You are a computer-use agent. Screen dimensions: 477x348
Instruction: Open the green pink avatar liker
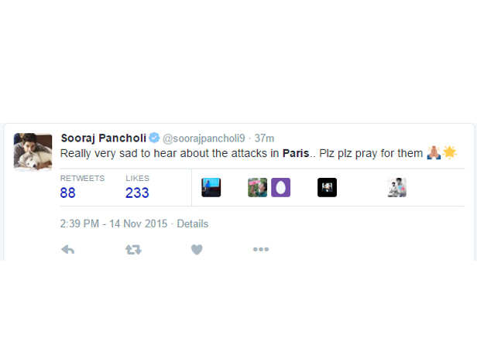pyautogui.click(x=257, y=187)
